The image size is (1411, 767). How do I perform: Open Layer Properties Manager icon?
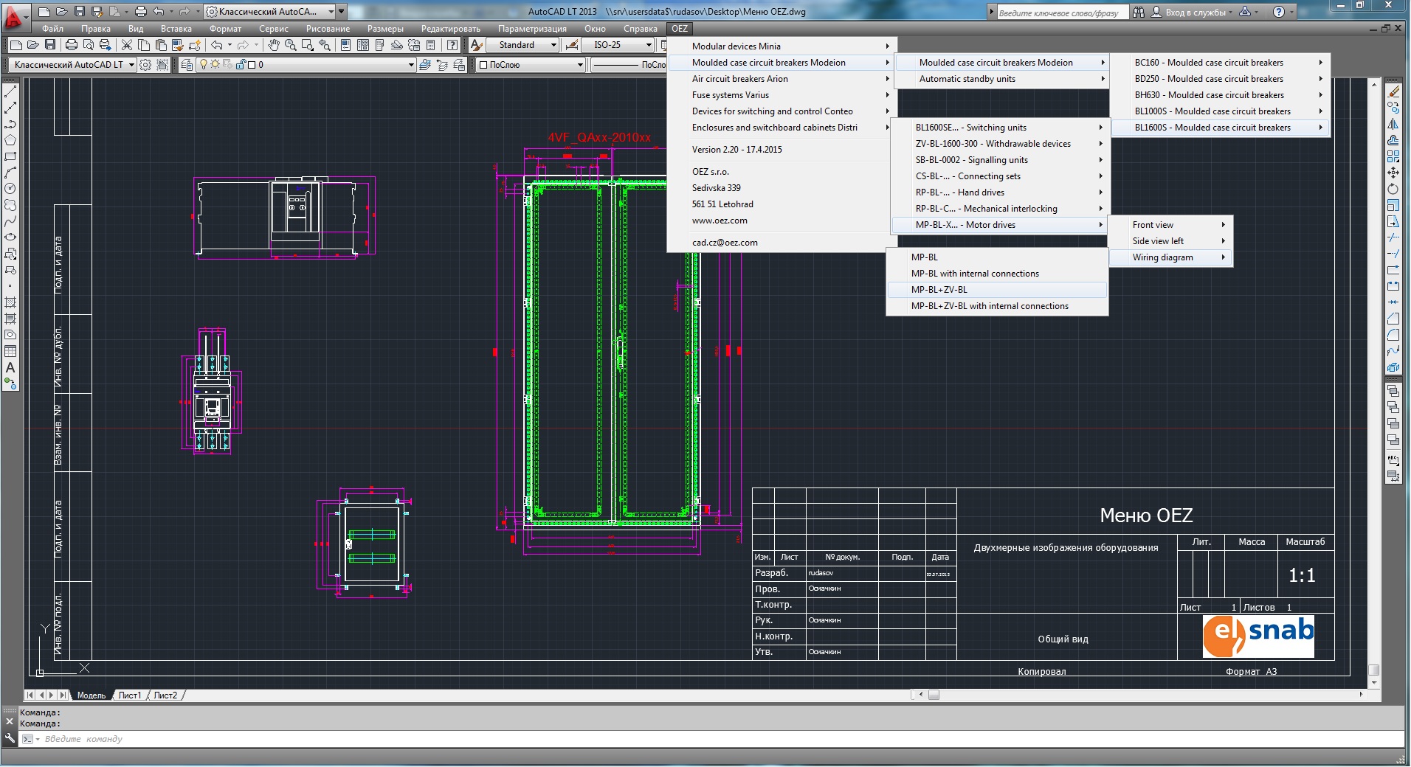[x=187, y=65]
